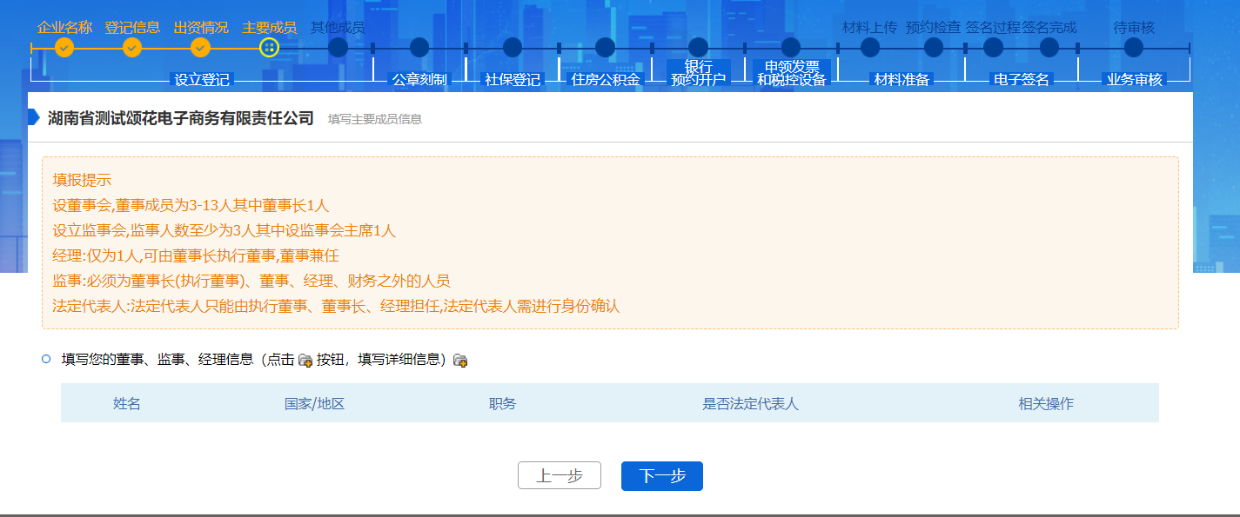Click the completed 企业名称 step circle

tap(64, 47)
